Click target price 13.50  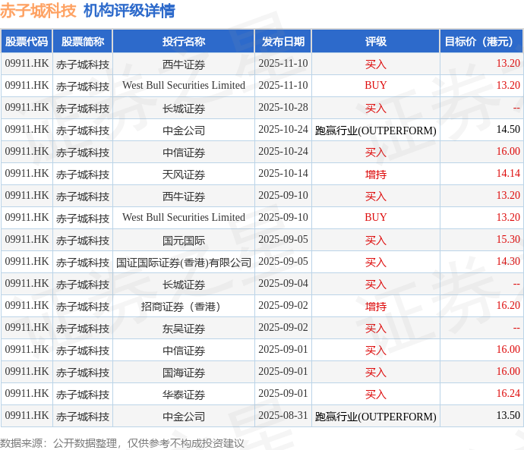tap(508, 416)
